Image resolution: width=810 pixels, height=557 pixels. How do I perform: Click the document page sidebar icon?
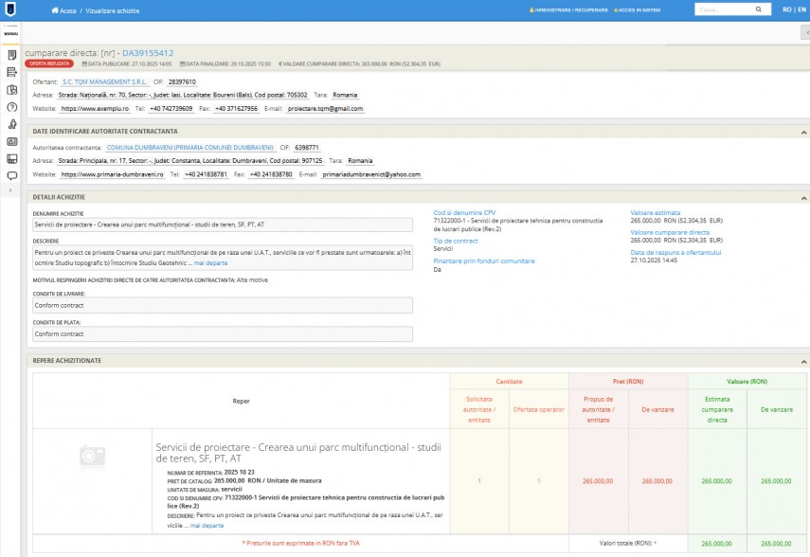click(x=11, y=55)
